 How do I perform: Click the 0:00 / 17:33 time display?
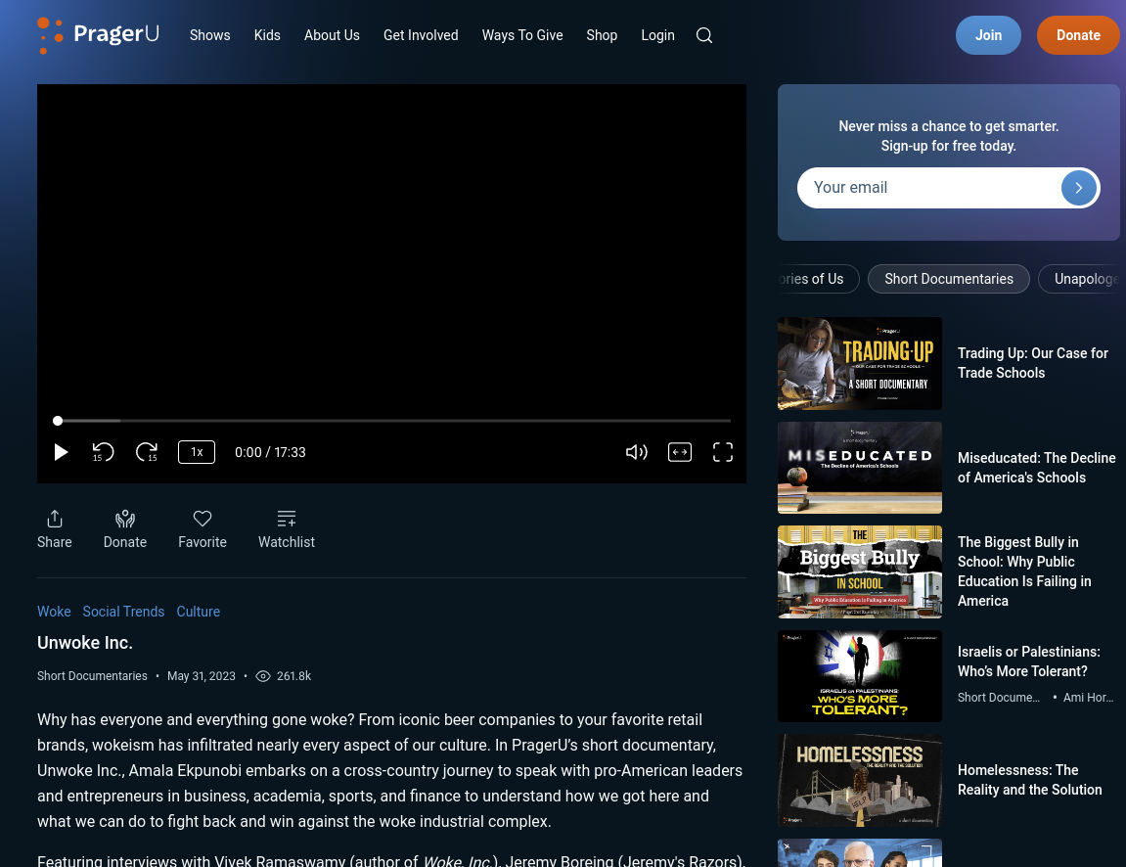click(x=270, y=452)
